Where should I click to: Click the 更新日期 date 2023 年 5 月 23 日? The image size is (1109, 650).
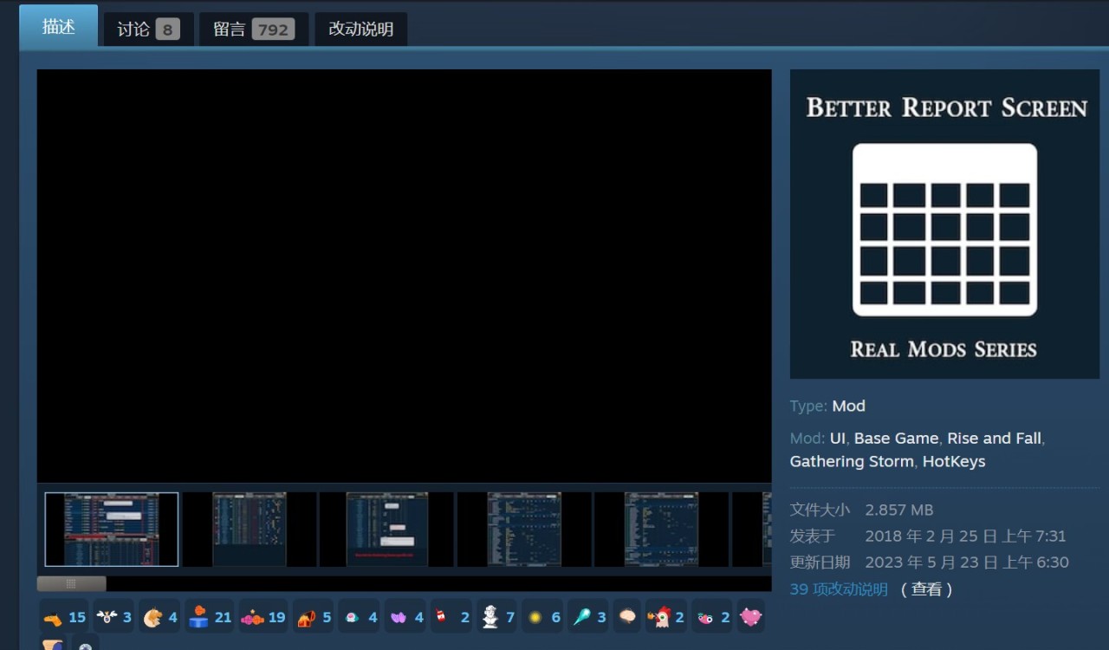[x=967, y=562]
